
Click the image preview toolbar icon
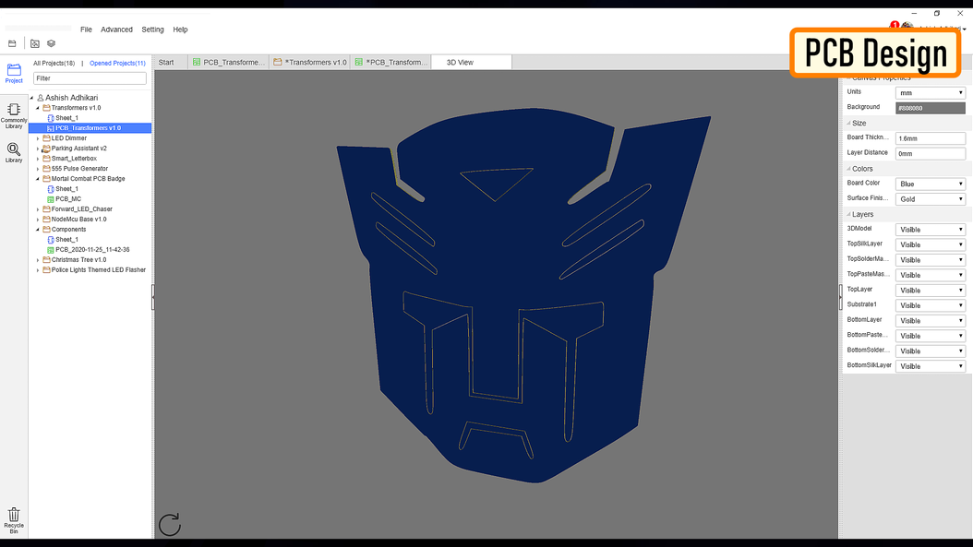point(35,43)
